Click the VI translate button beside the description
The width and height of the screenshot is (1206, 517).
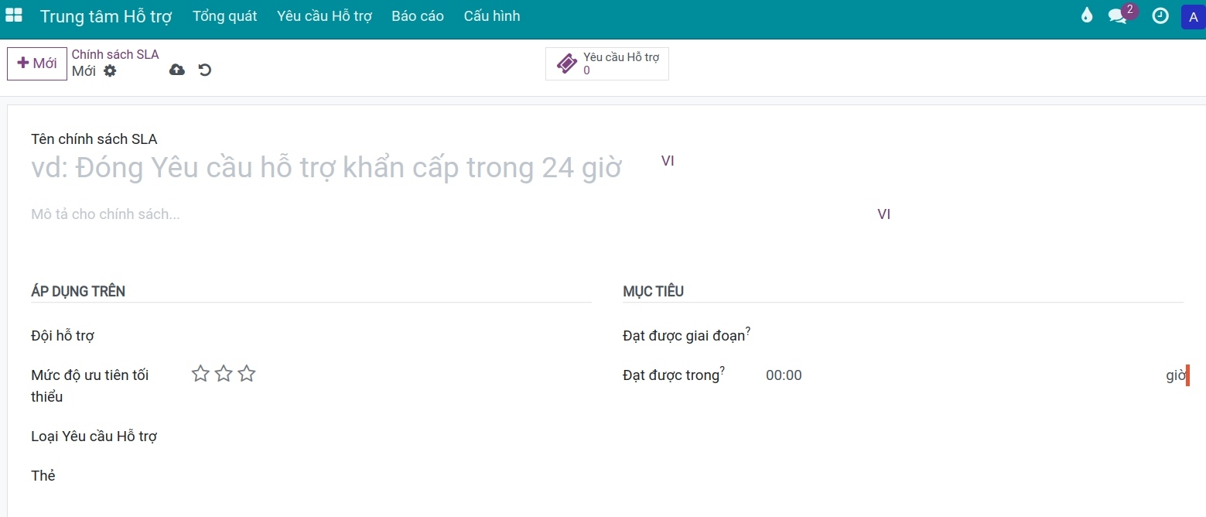(x=884, y=214)
